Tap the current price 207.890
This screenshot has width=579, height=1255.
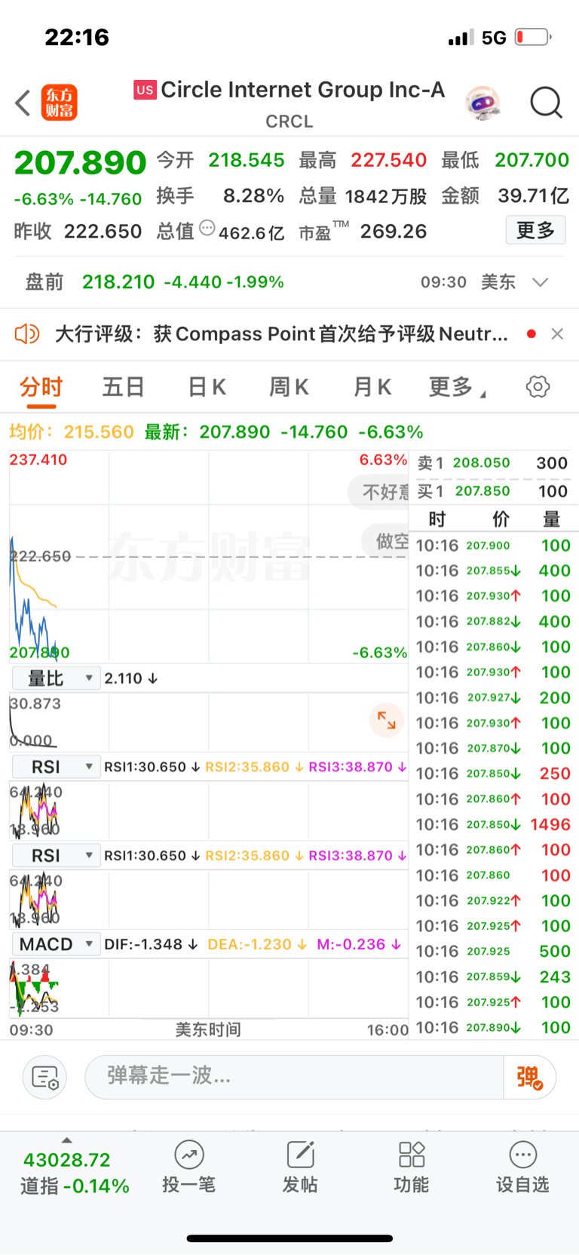click(x=80, y=162)
